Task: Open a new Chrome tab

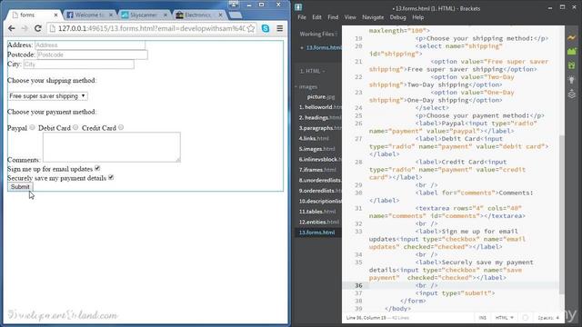Action: tap(235, 15)
